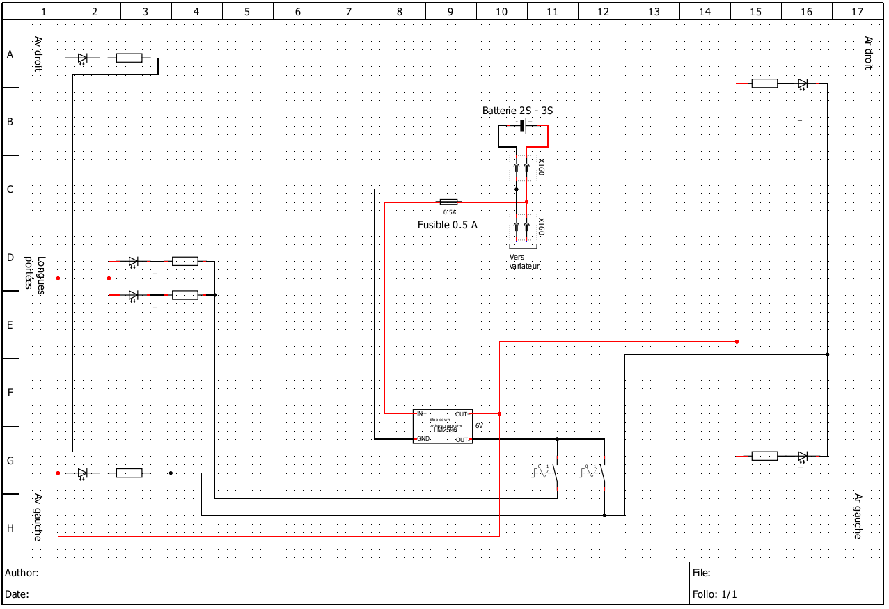Image resolution: width=889 pixels, height=609 pixels.
Task: Select the Ar droit resistor symbol
Action: click(765, 84)
